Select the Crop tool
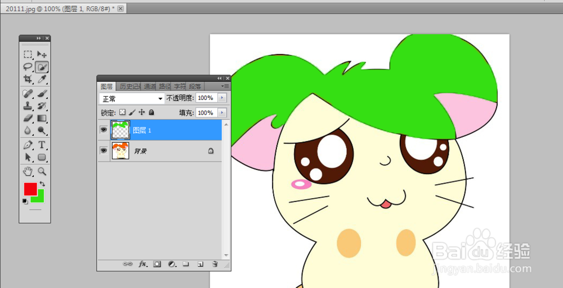 (x=28, y=79)
